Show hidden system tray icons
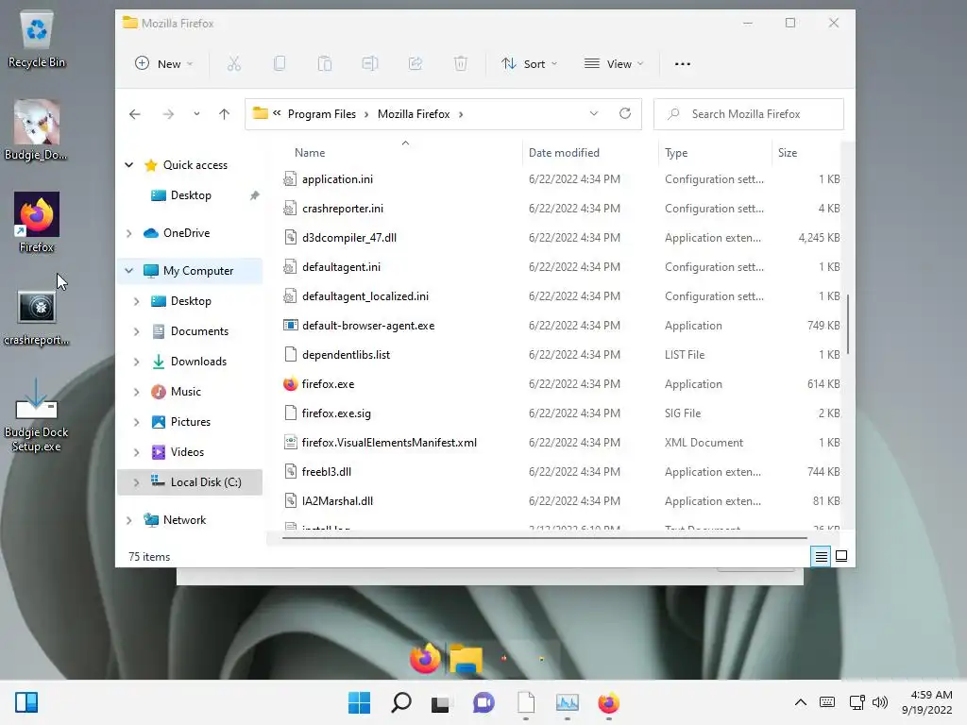The height and width of the screenshot is (725, 967). (x=800, y=702)
